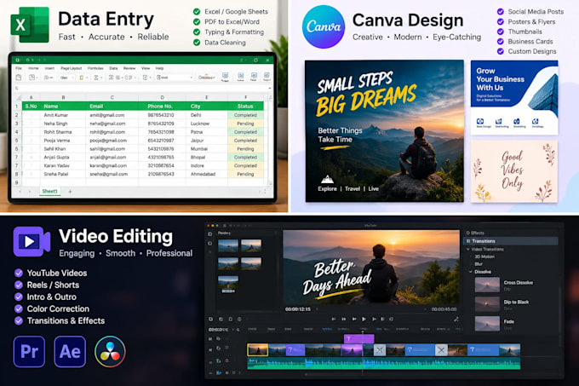Screen dimensions: 579x386
Task: Click the 00:00:12:15 current timecode
Action: click(x=298, y=309)
